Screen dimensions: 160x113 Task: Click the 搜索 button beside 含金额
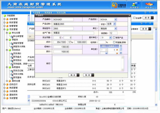tap(148, 18)
